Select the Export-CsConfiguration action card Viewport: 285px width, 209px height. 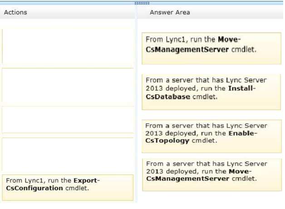[x=68, y=188]
